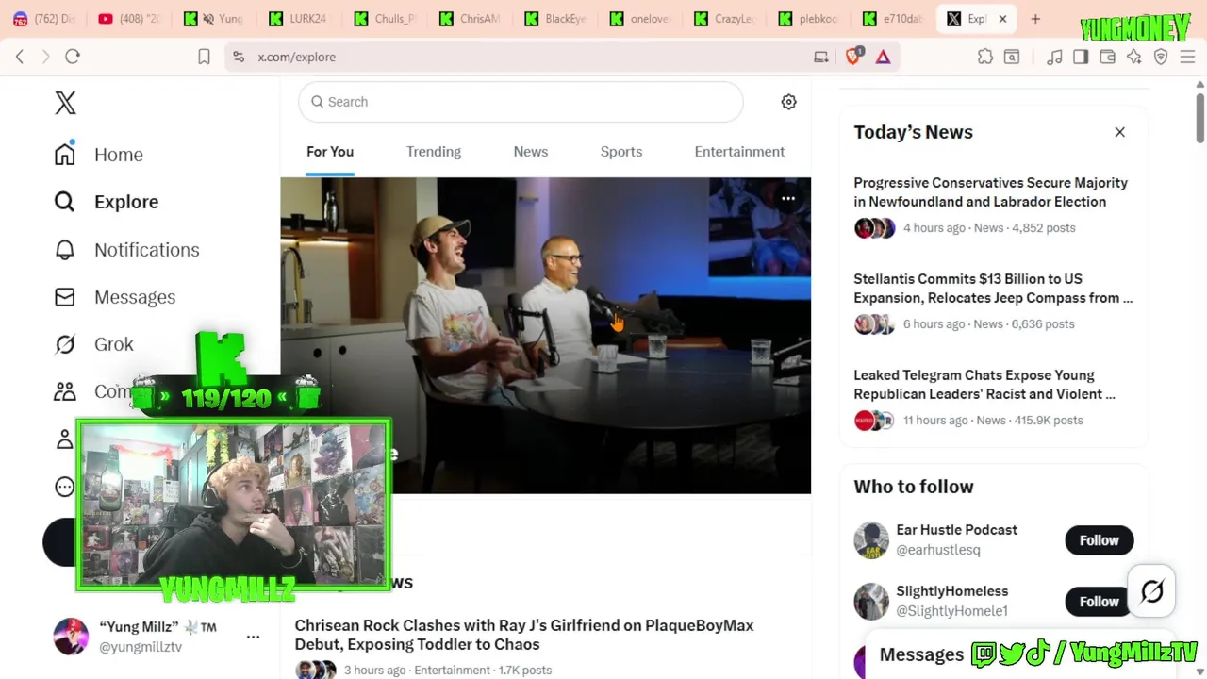Open Explore settings gear icon

click(x=788, y=102)
